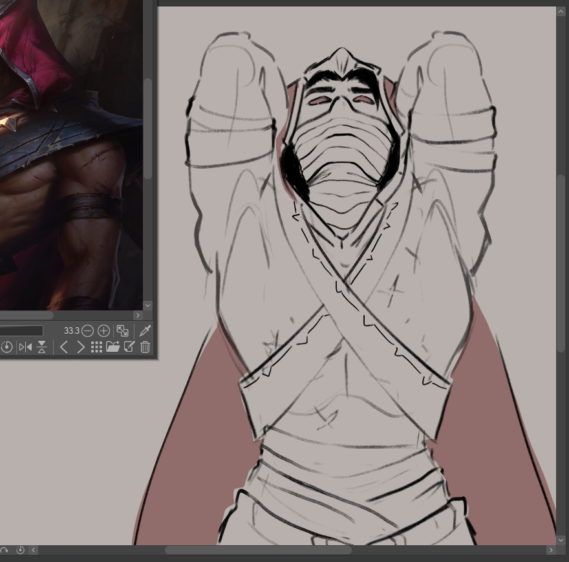Click the Sub View horizontal scrollbar thumb

[27, 315]
